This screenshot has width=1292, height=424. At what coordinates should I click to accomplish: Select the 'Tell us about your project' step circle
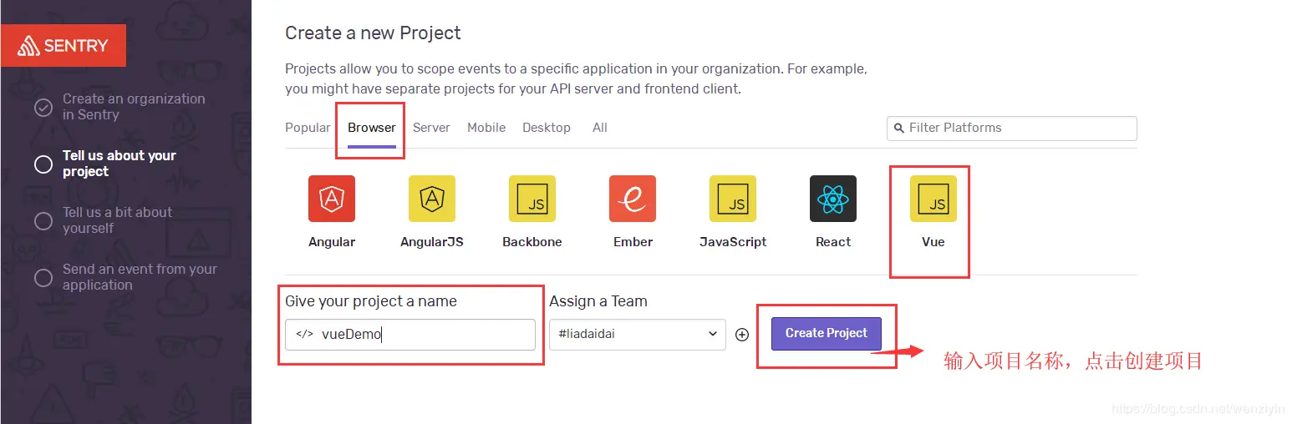(43, 164)
